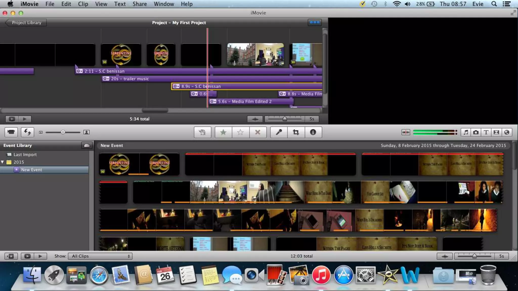This screenshot has width=518, height=291.
Task: Toggle event browser audio waveforms
Action: coord(445,256)
